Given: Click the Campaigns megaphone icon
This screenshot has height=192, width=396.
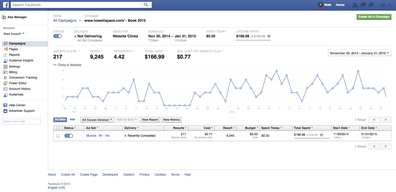Looking at the screenshot, I should click(6, 44).
